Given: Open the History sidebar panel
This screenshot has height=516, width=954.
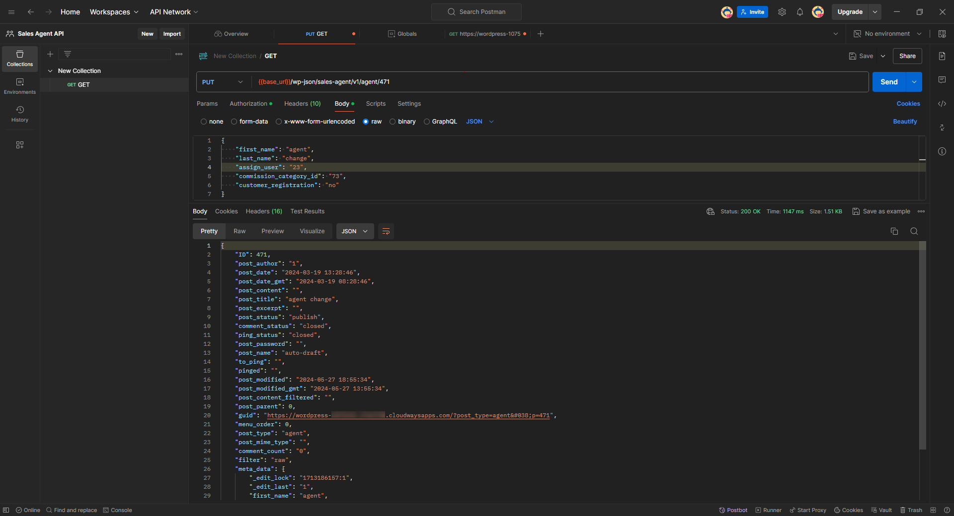Looking at the screenshot, I should pos(20,114).
